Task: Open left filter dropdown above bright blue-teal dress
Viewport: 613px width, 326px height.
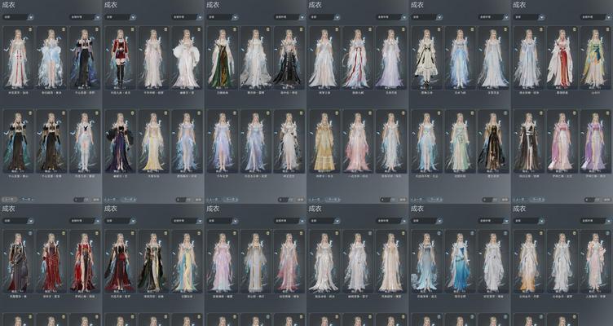Action: coord(427,221)
